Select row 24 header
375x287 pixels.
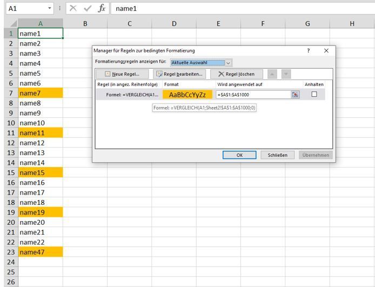(11, 262)
